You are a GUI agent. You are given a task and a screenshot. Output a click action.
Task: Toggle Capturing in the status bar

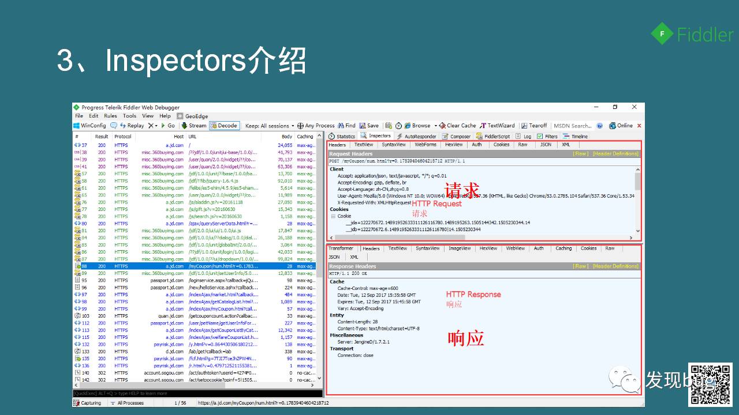(87, 403)
